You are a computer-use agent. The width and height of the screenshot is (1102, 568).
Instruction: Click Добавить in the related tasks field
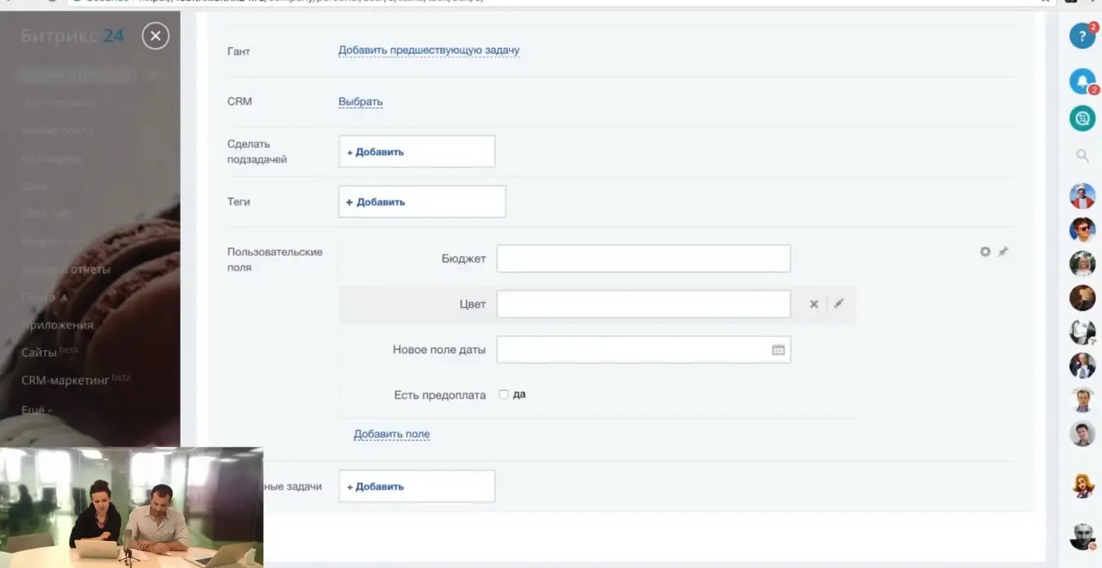coord(376,487)
